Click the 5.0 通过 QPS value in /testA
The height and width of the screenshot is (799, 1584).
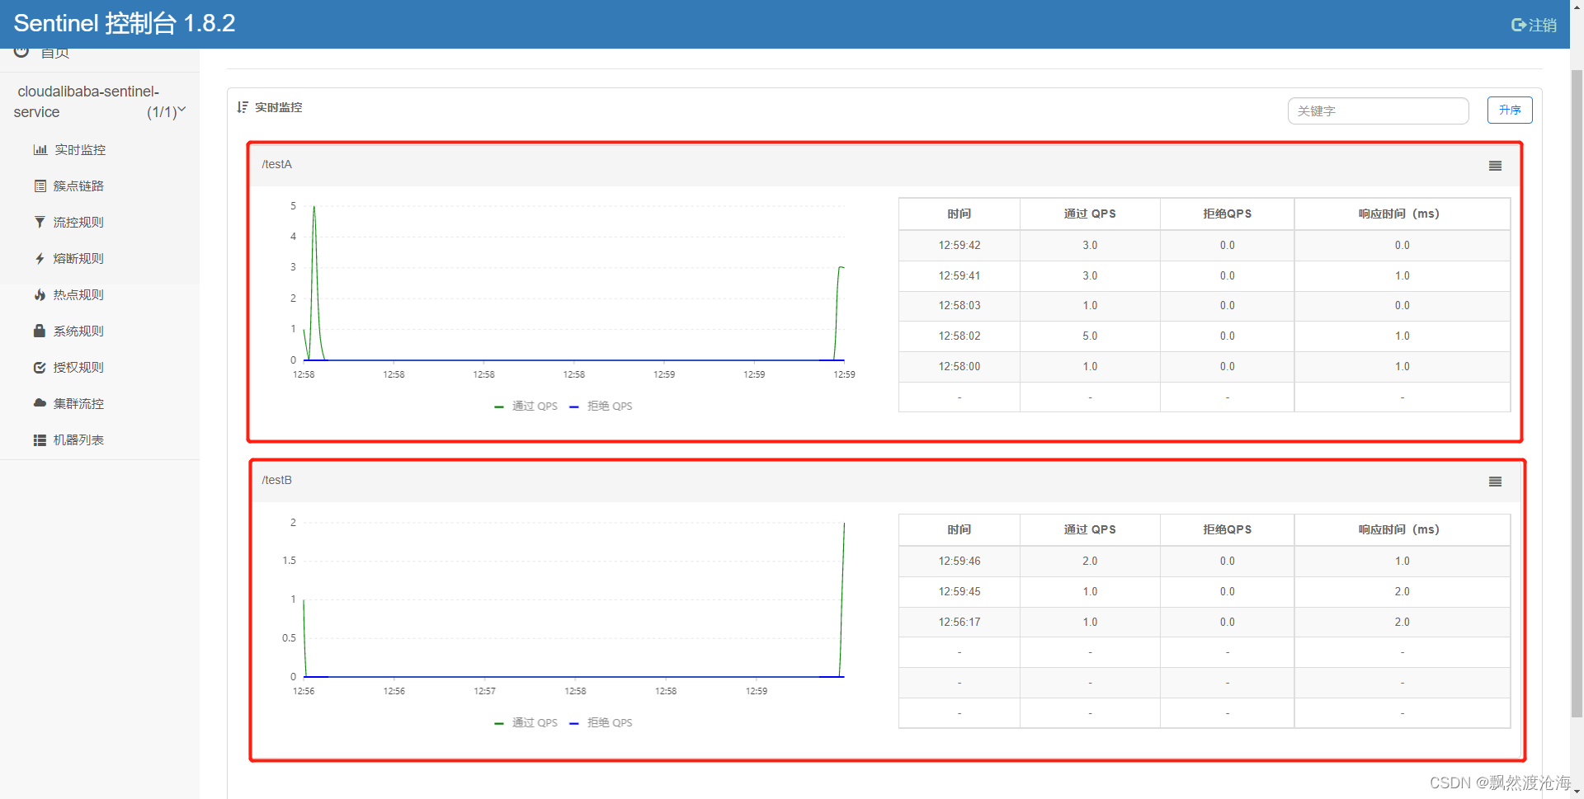pos(1090,336)
